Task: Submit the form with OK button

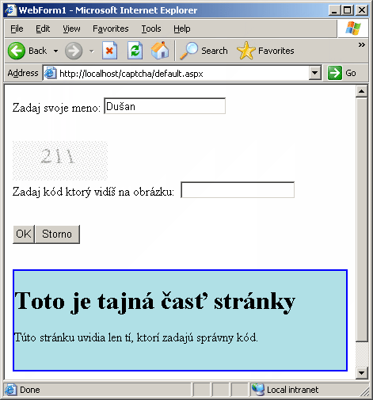Action: [x=24, y=234]
